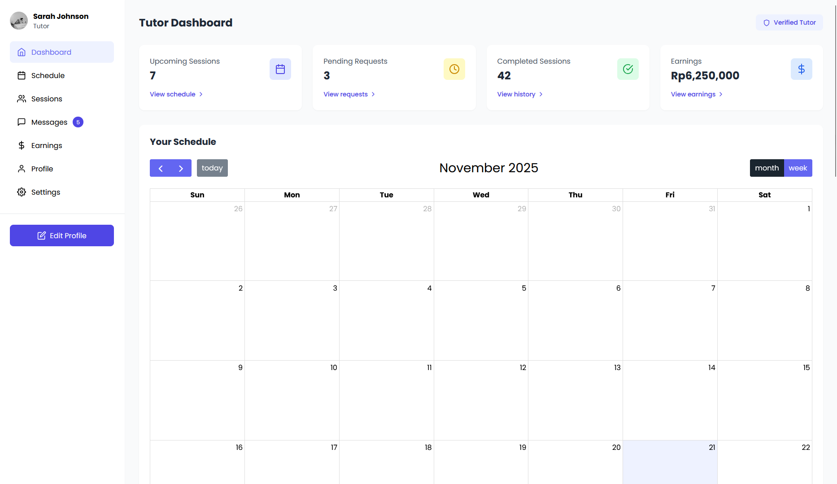Click the calendar icon in Upcoming Sessions card
The height and width of the screenshot is (484, 837).
pyautogui.click(x=280, y=69)
